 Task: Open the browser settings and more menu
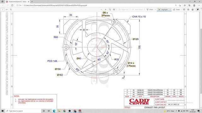[x=199, y=5]
